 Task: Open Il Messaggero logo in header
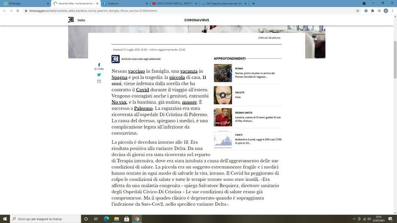click(71, 20)
